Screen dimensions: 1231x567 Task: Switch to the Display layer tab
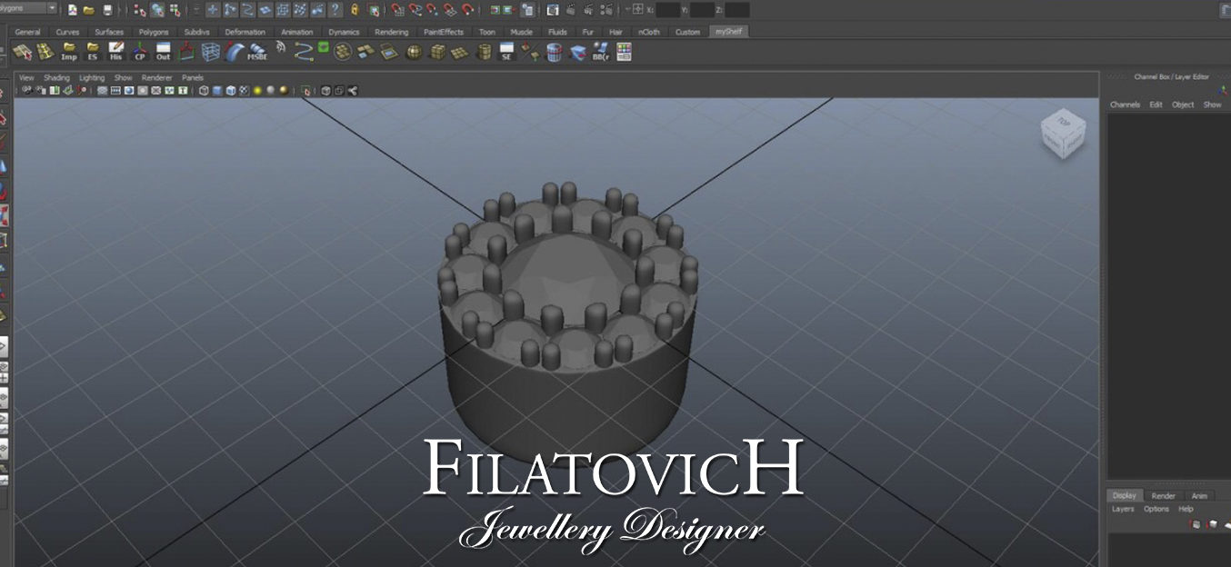pos(1125,495)
